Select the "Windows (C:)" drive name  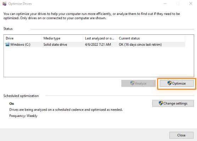point(20,45)
